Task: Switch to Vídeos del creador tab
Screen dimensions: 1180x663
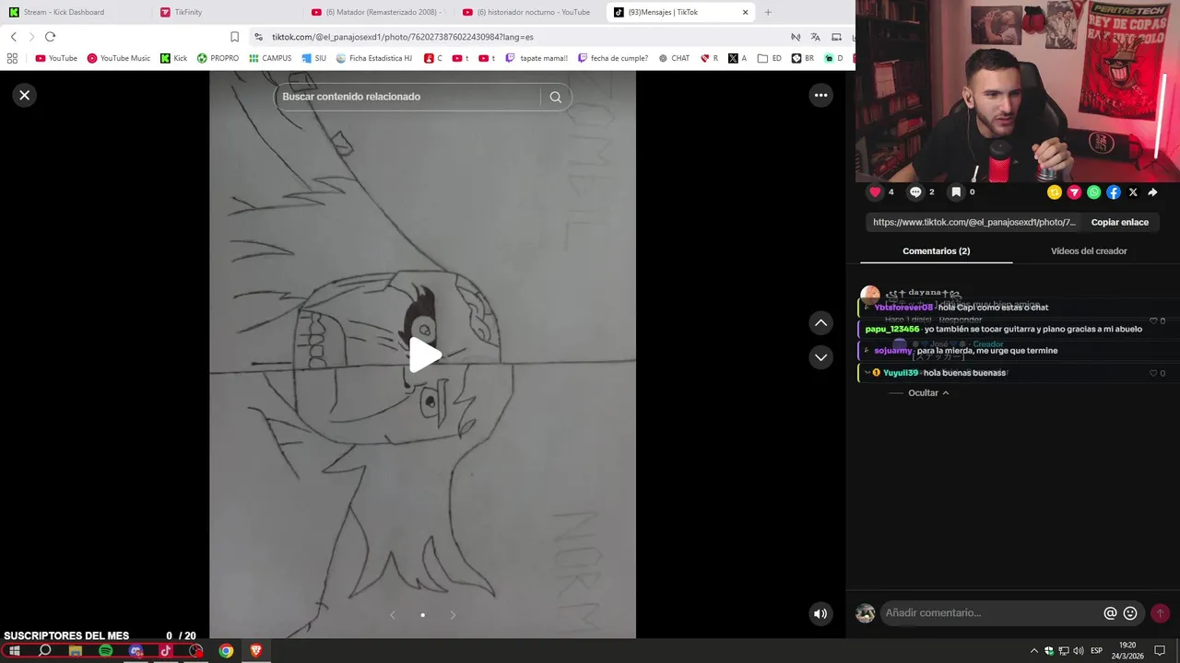Action: coord(1088,251)
